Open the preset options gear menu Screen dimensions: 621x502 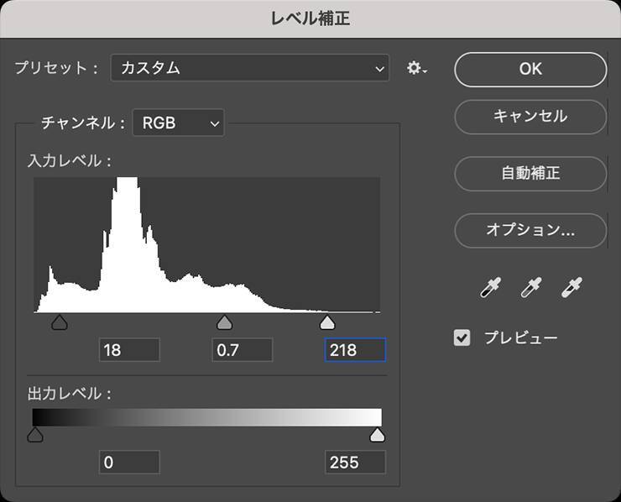coord(416,69)
